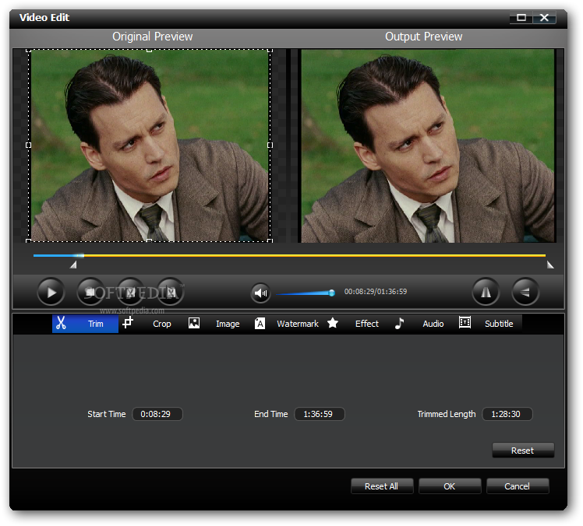This screenshot has height=526, width=583.
Task: Switch to the Effect tab
Action: pyautogui.click(x=357, y=324)
